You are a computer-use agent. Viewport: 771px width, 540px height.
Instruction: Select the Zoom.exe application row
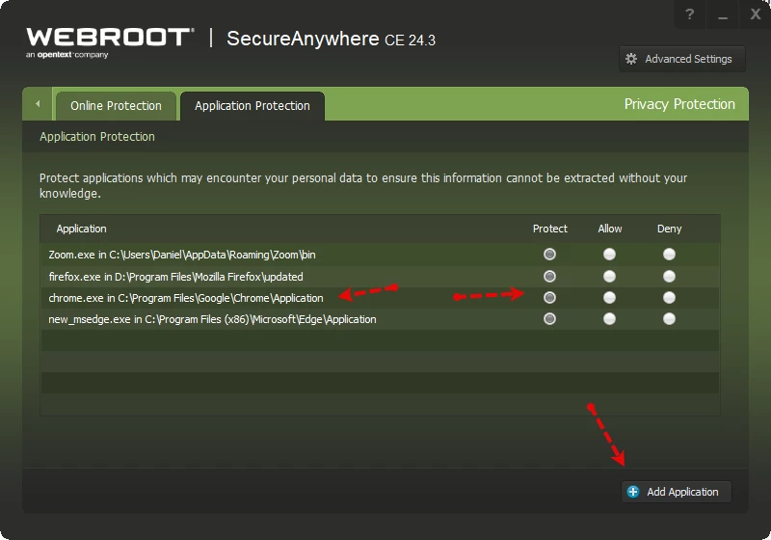tap(380, 255)
